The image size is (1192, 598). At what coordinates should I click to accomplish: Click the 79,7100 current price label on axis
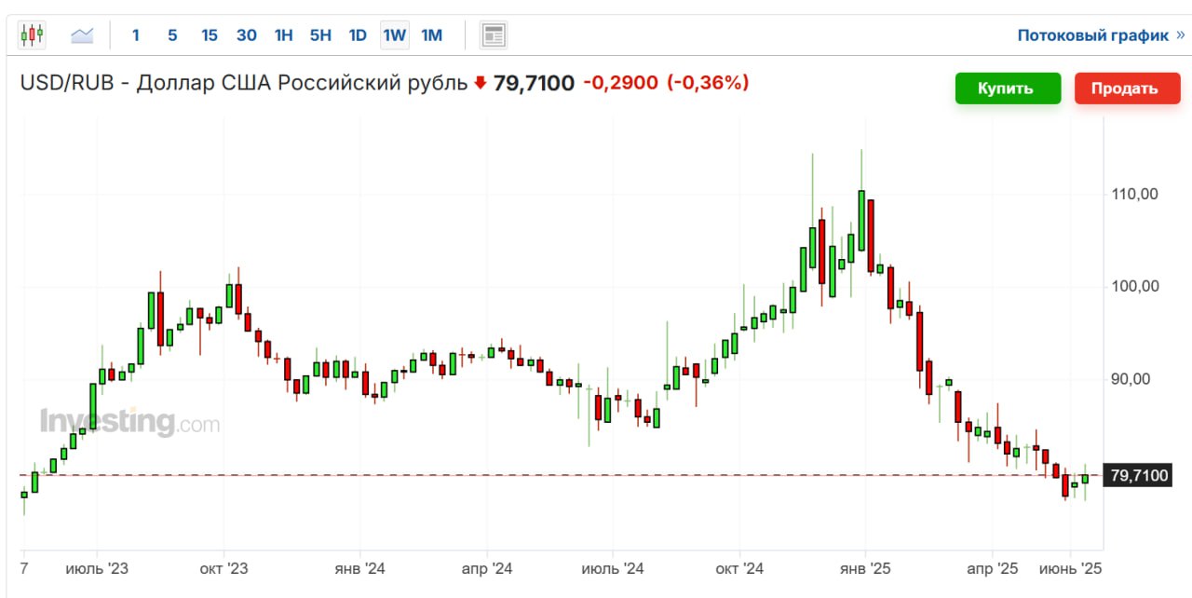tap(1139, 476)
